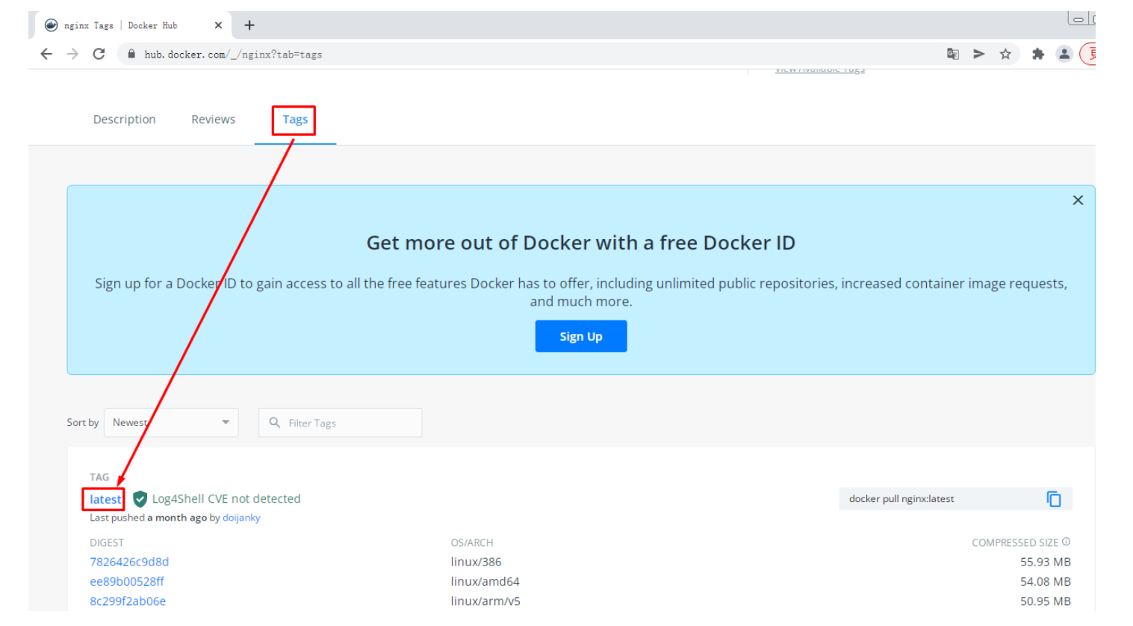Click the 54.08 MB size value
This screenshot has height=626, width=1133.
pos(1046,581)
